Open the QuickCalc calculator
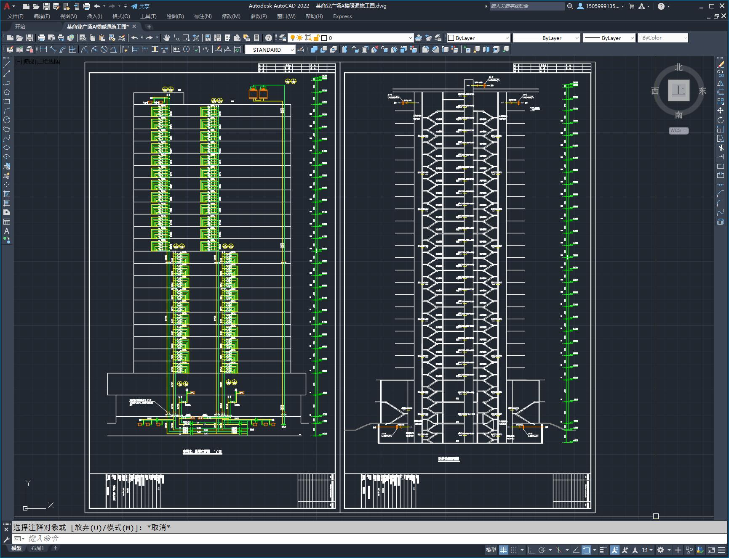This screenshot has height=558, width=729. [x=256, y=38]
